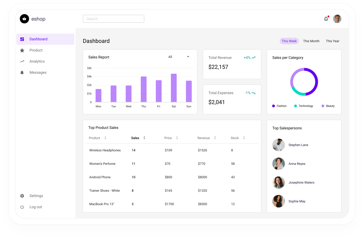Click the Technology legend color dot
The height and width of the screenshot is (239, 364).
click(x=295, y=106)
